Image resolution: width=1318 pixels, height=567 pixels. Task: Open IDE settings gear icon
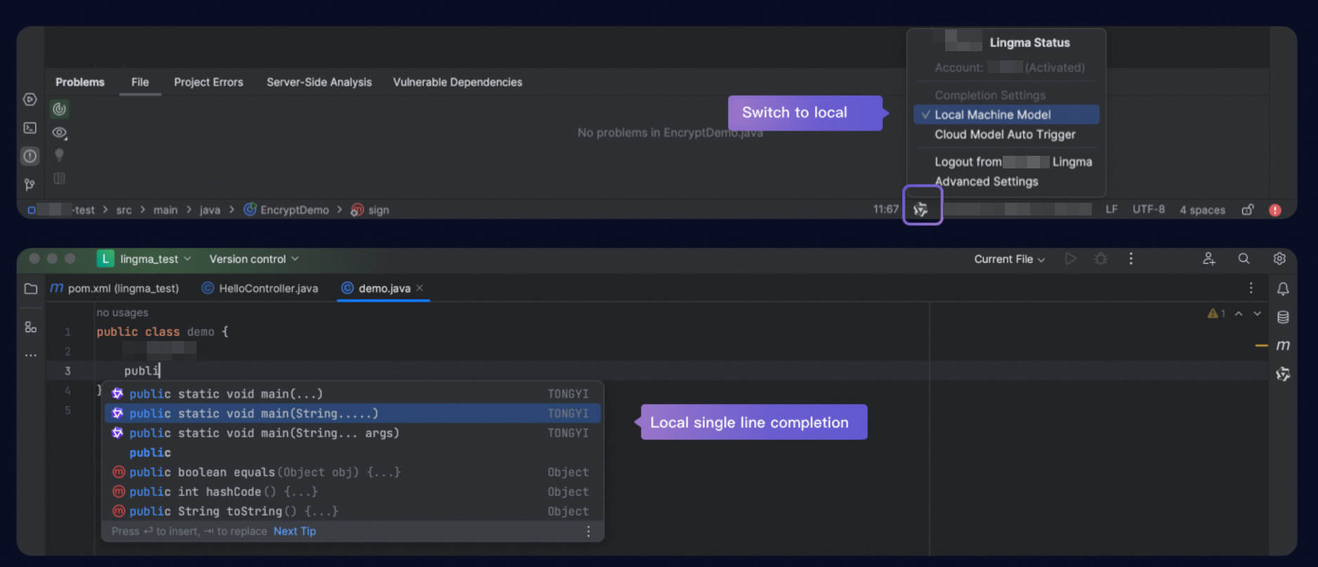click(1279, 259)
